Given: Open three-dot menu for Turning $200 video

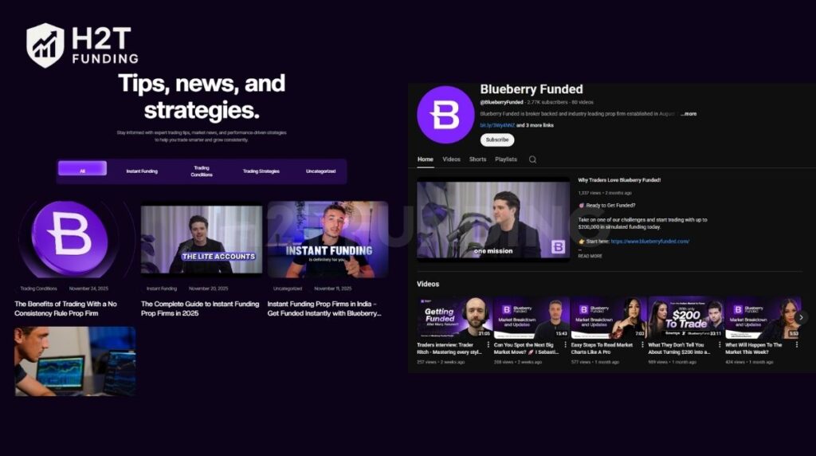Looking at the screenshot, I should [720, 344].
